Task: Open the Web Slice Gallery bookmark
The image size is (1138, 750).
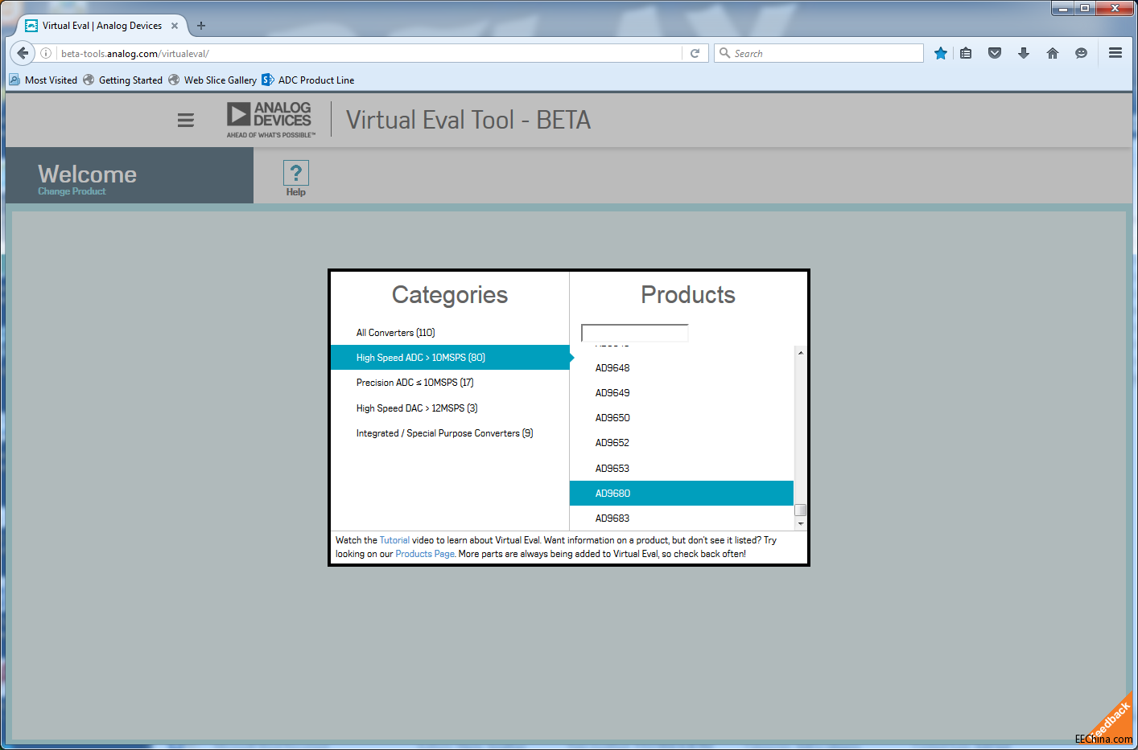Action: click(212, 80)
